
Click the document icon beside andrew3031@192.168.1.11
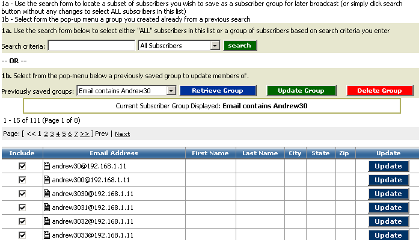(47, 208)
